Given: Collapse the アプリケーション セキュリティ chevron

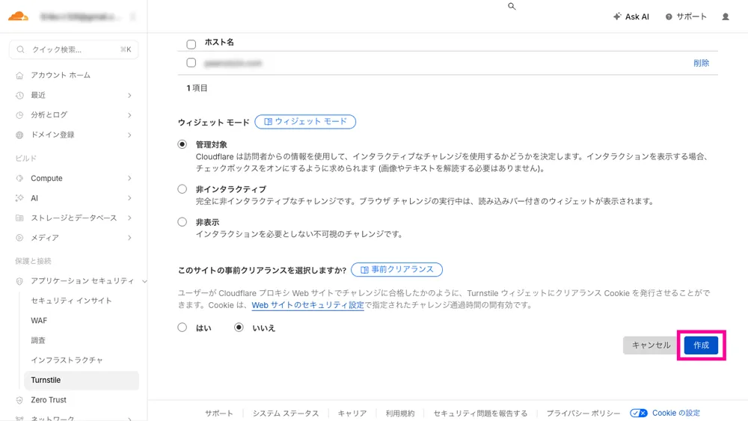Looking at the screenshot, I should (144, 281).
